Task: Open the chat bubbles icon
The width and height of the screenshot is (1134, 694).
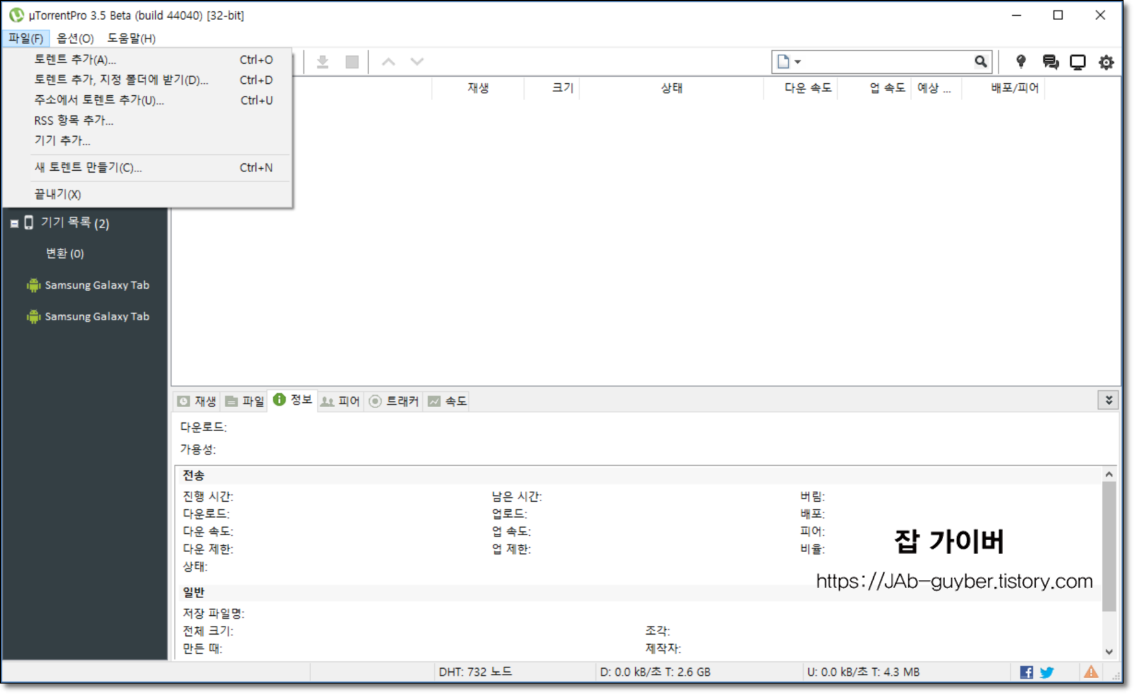Action: tap(1050, 62)
